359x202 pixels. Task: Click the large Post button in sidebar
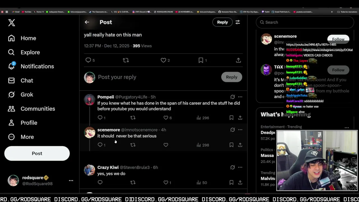coord(37,153)
